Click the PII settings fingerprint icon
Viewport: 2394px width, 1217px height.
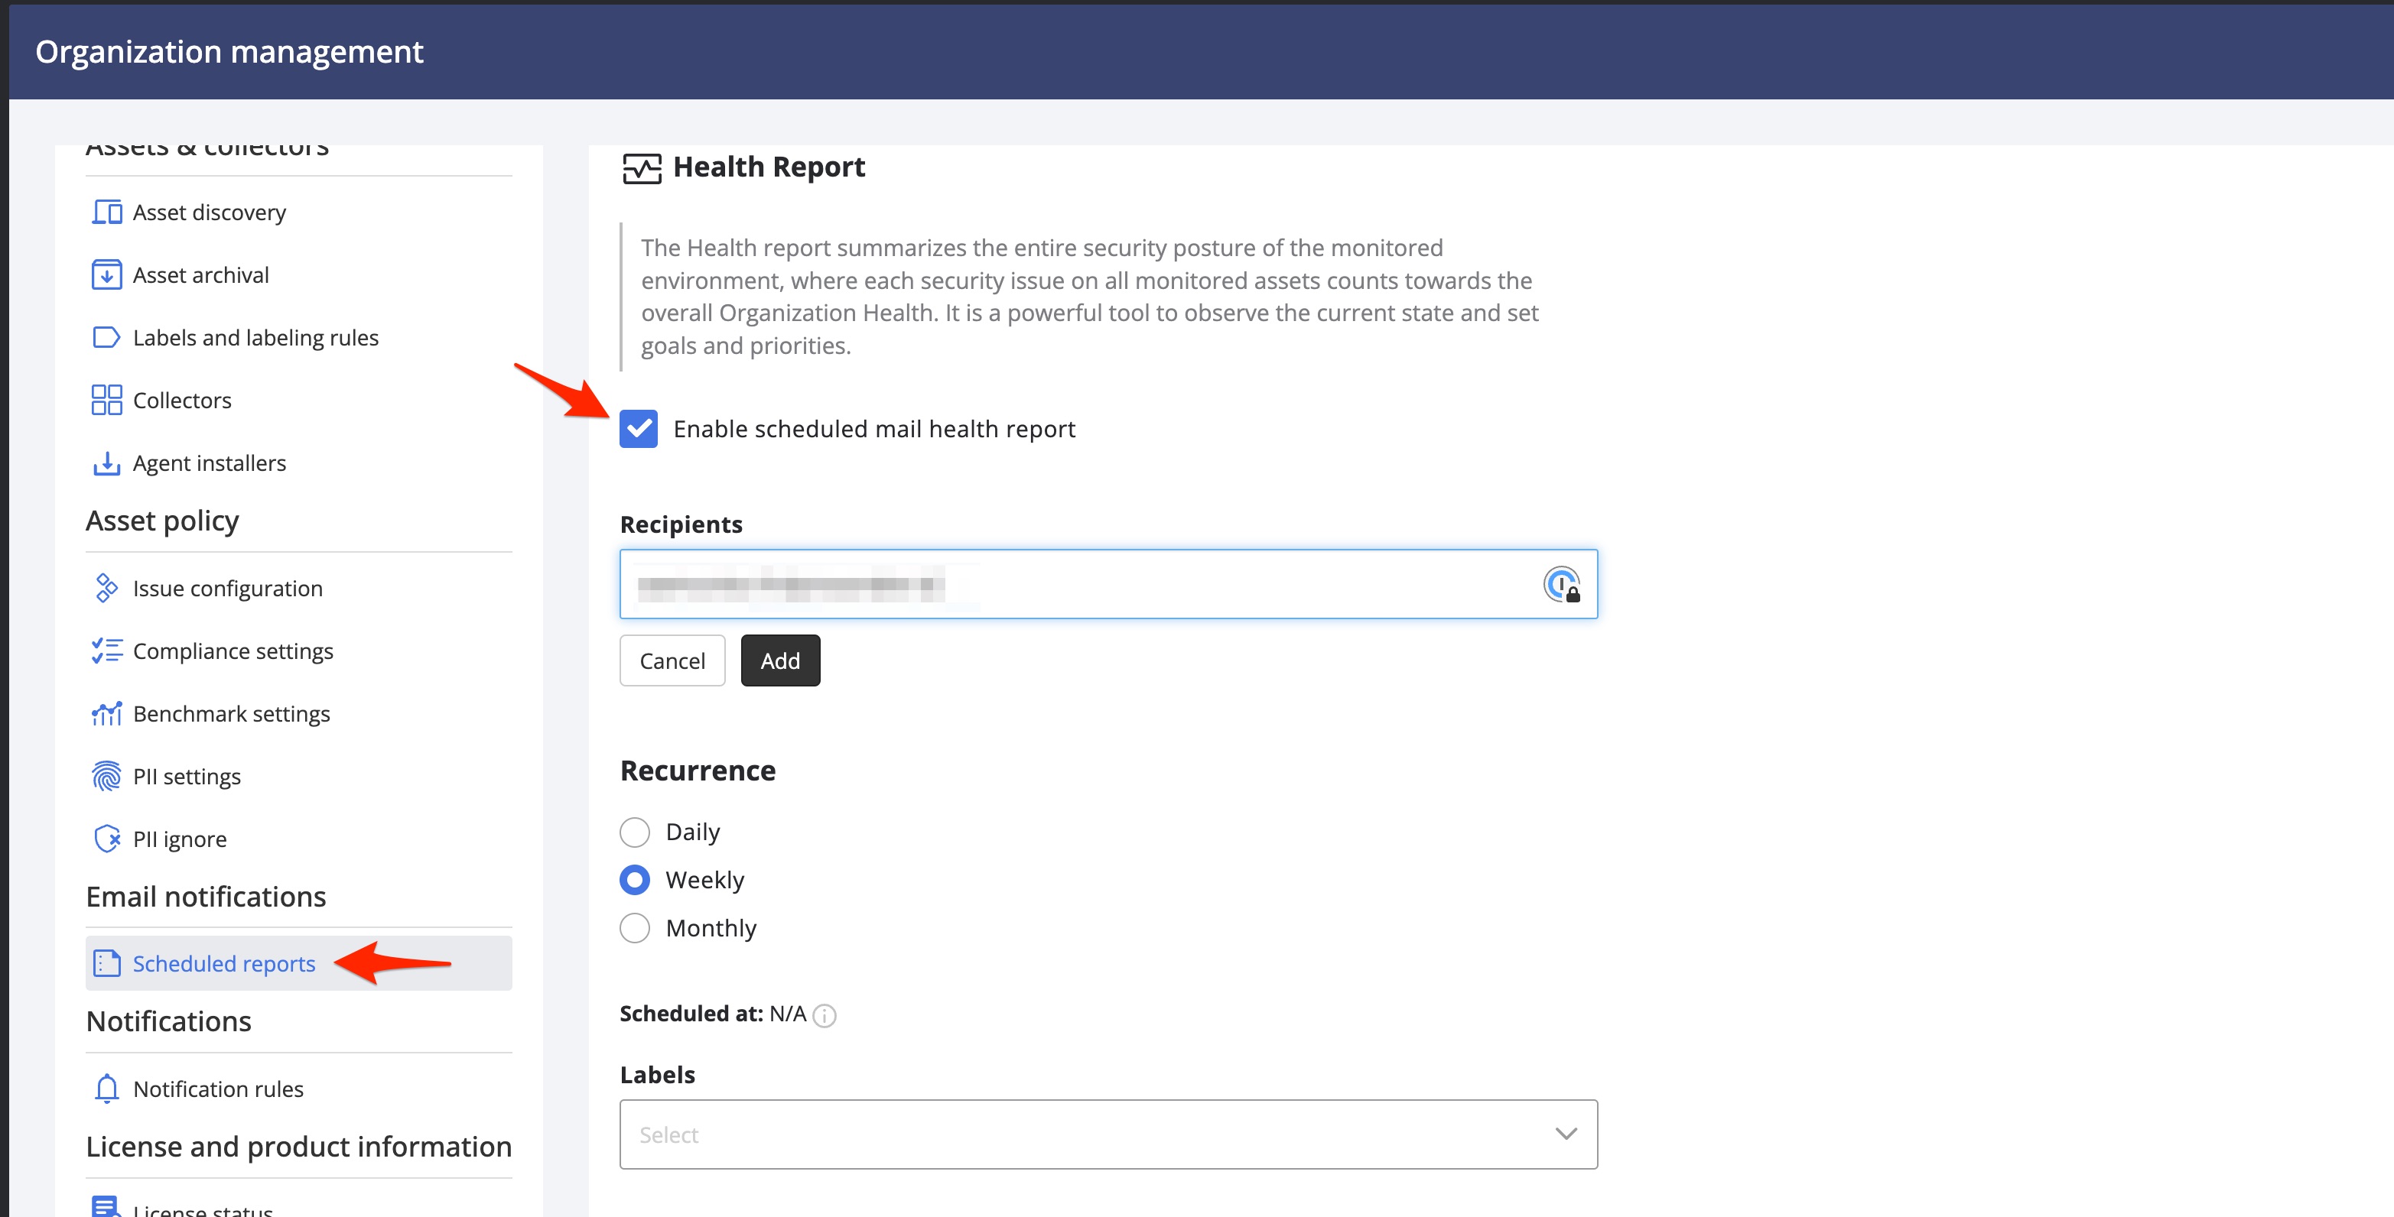click(106, 777)
